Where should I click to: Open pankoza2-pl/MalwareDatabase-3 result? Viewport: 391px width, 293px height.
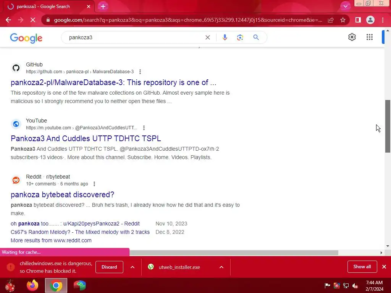point(113,82)
